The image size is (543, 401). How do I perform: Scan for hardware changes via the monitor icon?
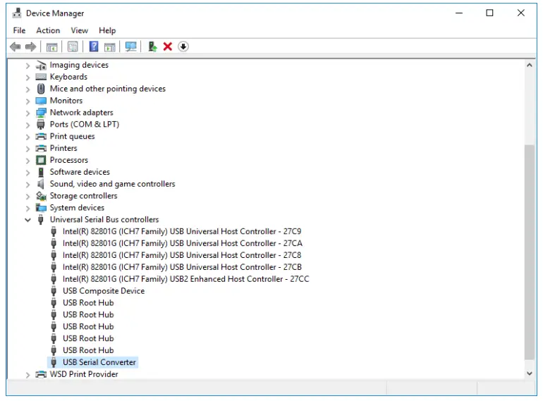(131, 47)
